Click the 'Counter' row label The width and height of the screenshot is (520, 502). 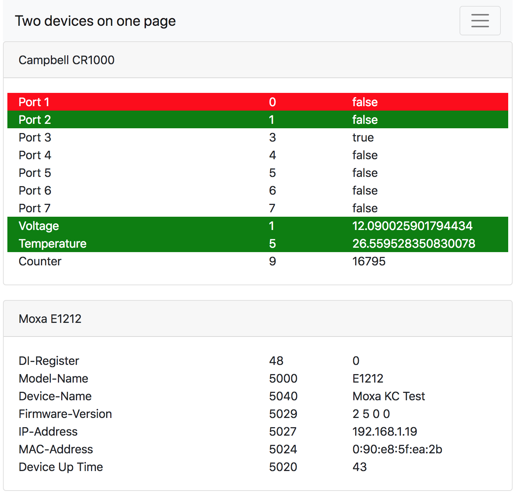40,261
